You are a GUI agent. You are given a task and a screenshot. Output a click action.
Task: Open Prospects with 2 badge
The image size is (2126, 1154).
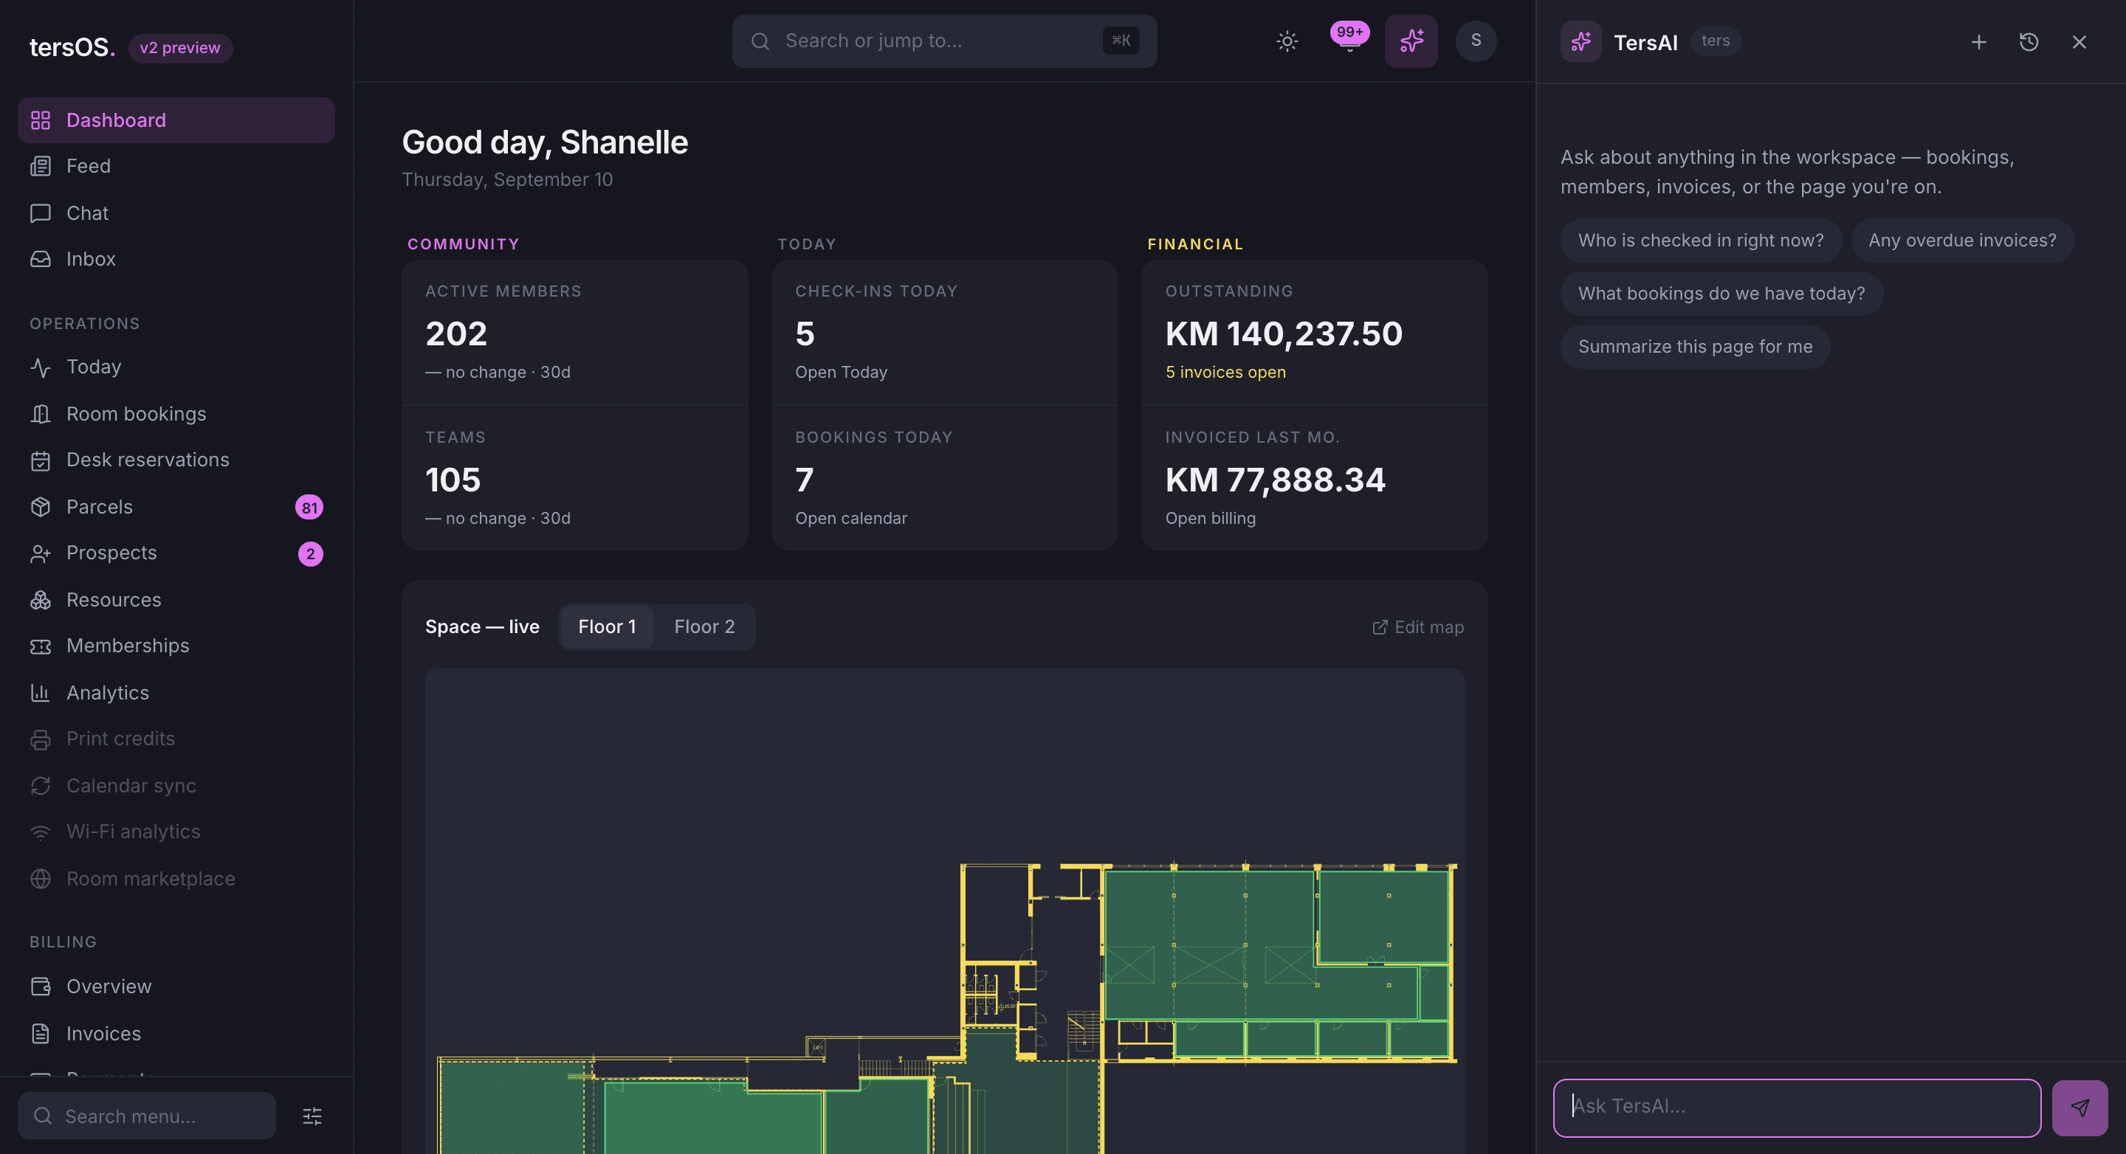point(176,553)
